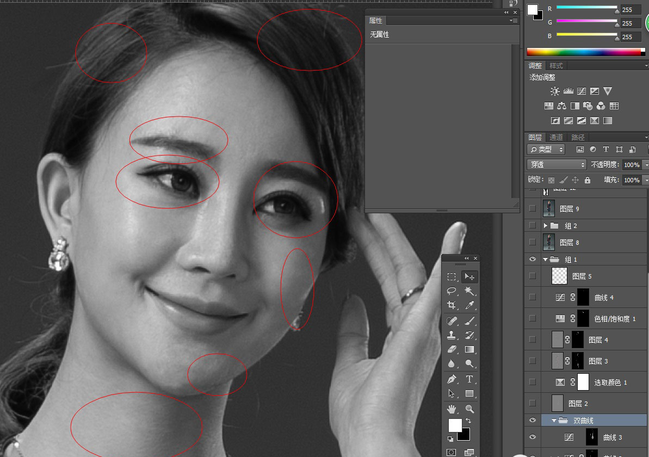Switch to the 通道 tab

click(556, 138)
